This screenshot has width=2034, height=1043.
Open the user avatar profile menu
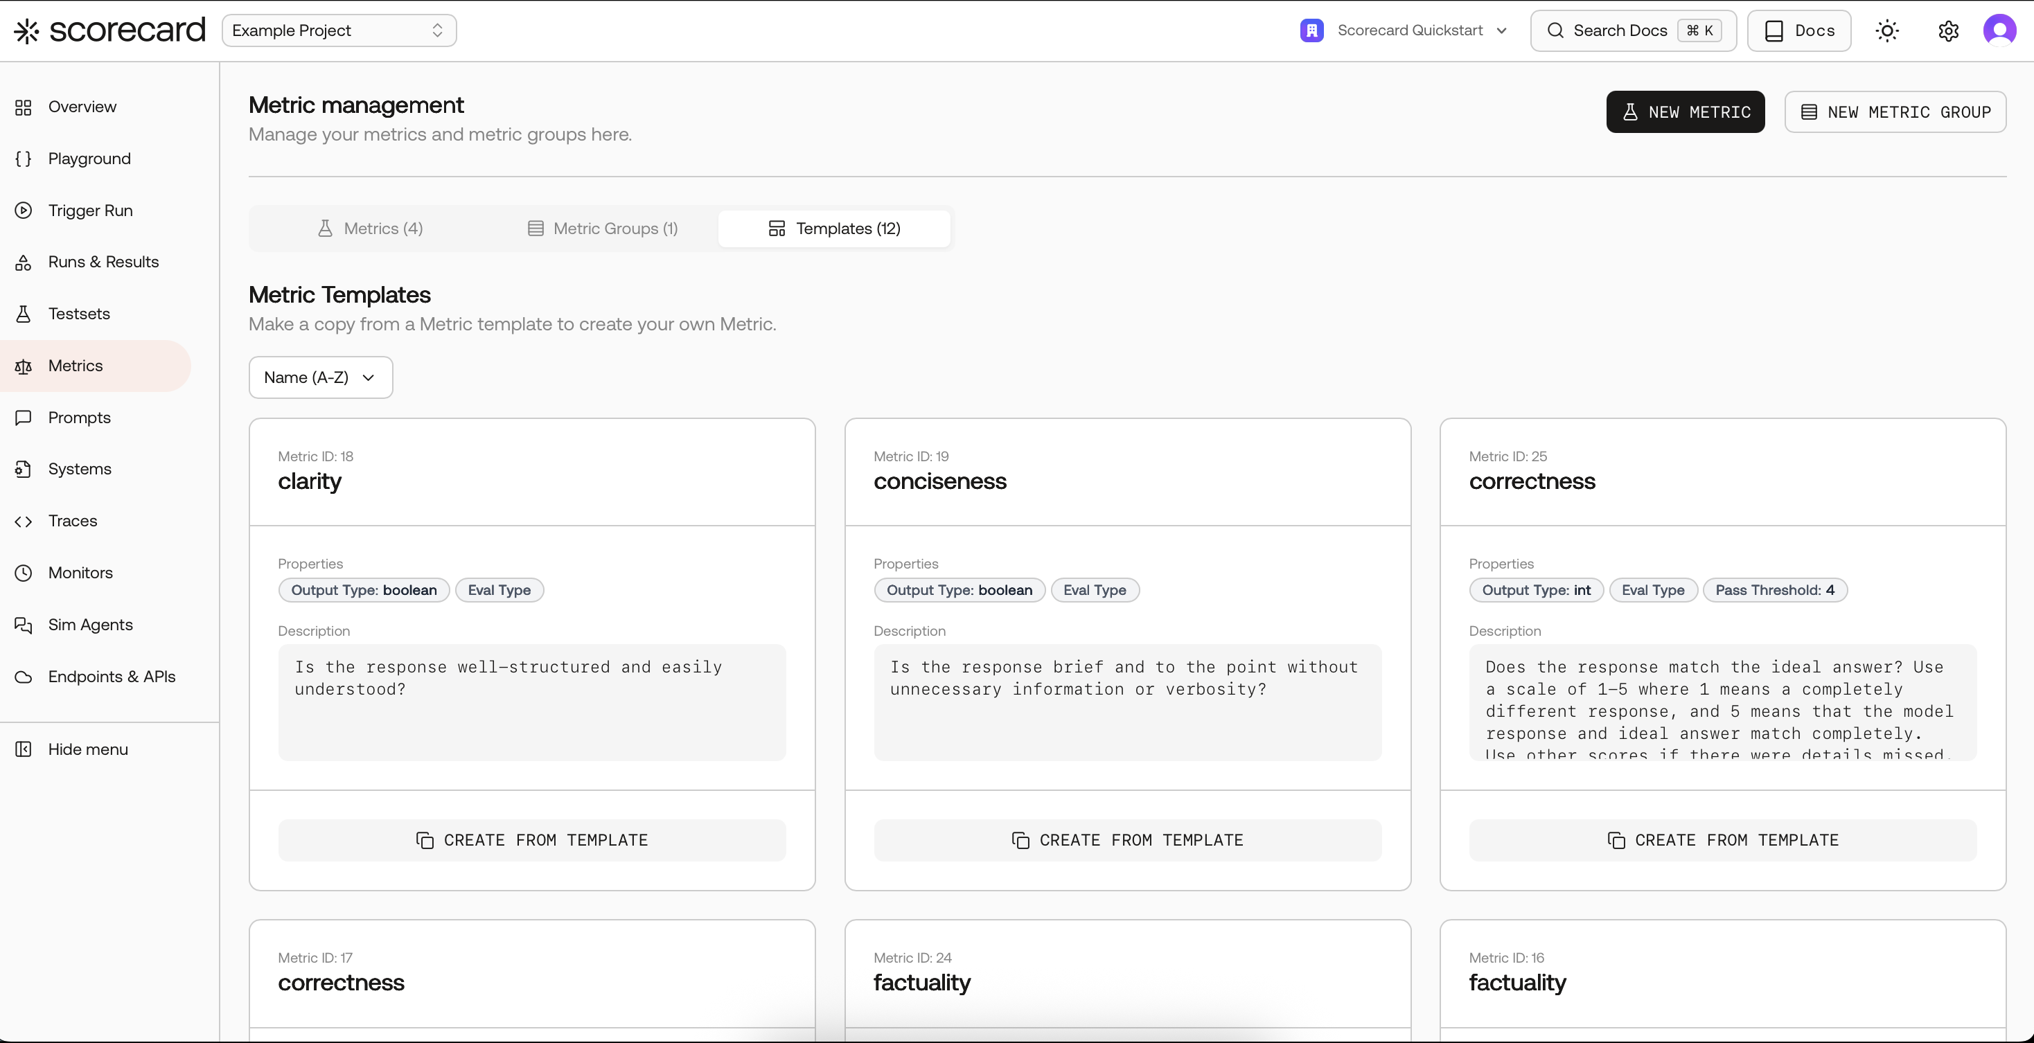[1999, 30]
